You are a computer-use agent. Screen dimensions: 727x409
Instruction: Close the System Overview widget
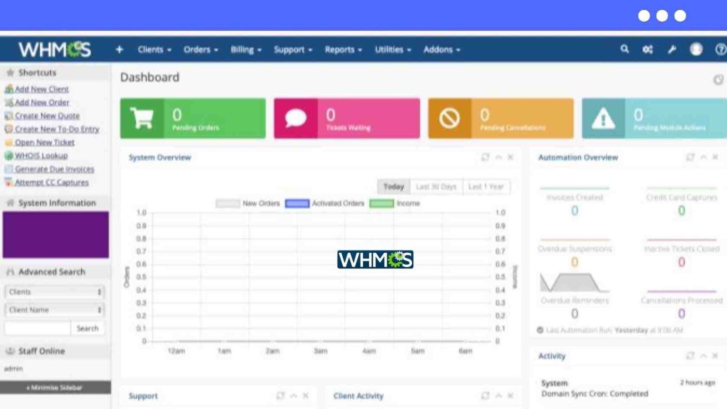[x=510, y=157]
